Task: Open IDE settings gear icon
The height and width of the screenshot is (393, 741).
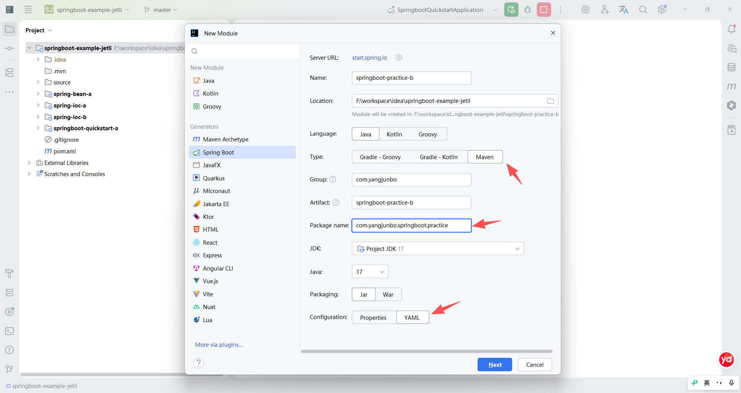Action: click(662, 10)
